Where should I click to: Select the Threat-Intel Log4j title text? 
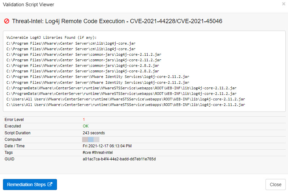(x=117, y=21)
